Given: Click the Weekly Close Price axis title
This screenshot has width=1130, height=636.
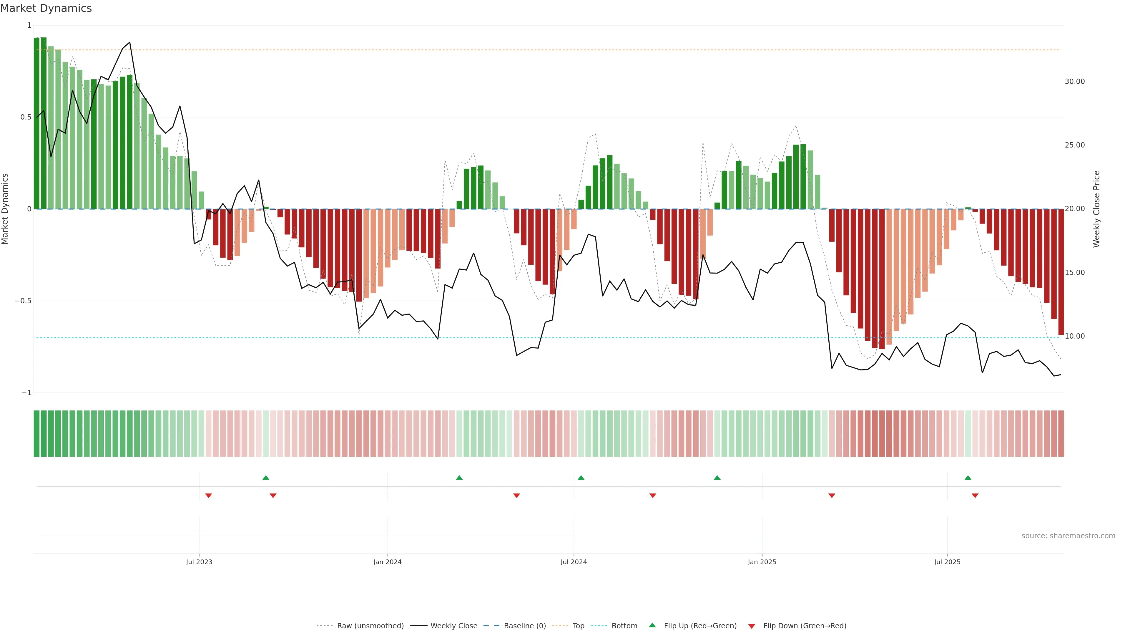Looking at the screenshot, I should click(1097, 209).
